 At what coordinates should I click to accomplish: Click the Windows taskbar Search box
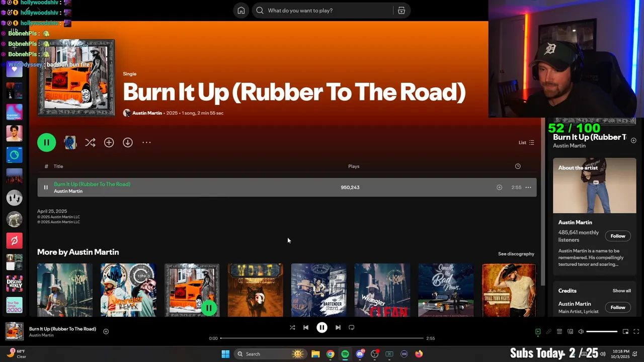click(x=271, y=354)
